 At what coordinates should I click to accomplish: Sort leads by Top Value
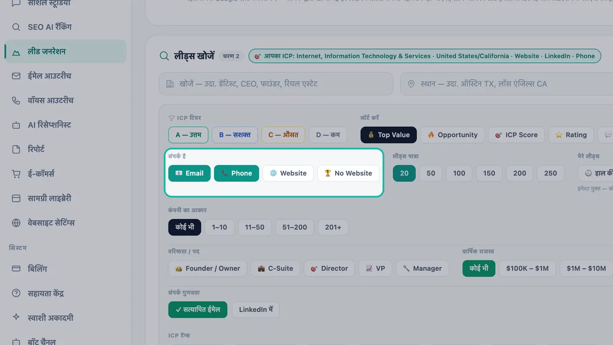click(x=388, y=135)
